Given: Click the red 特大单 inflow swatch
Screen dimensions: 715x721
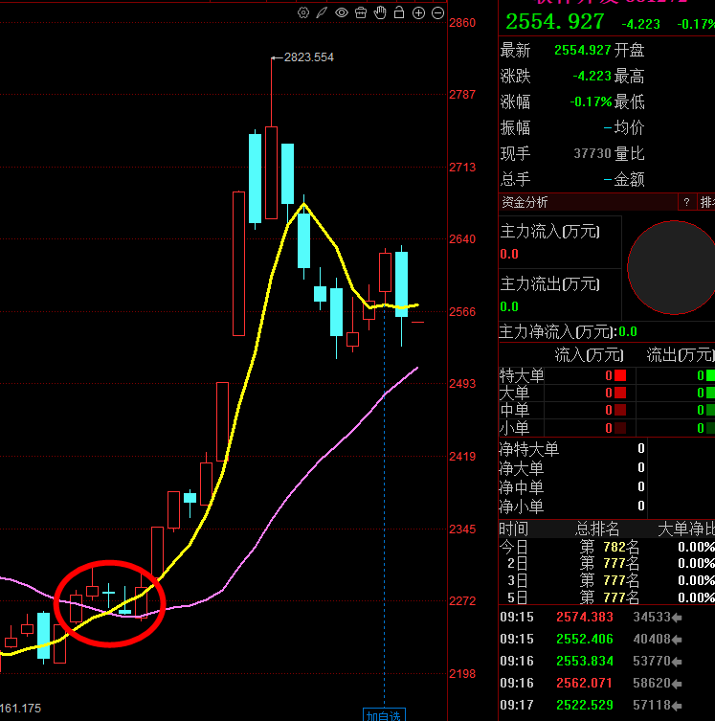Looking at the screenshot, I should click(619, 376).
